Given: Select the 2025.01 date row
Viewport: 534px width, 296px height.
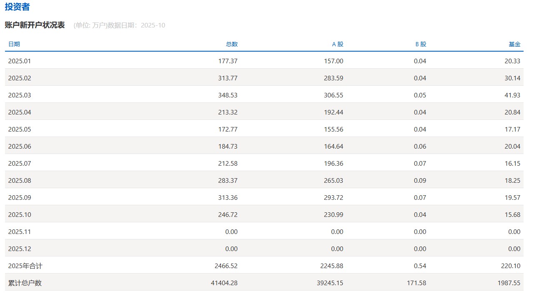Looking at the screenshot, I should [x=20, y=61].
